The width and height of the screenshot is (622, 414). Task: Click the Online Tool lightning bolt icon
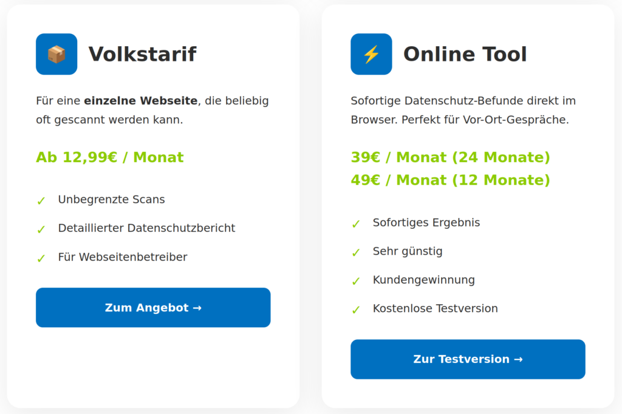coord(371,54)
